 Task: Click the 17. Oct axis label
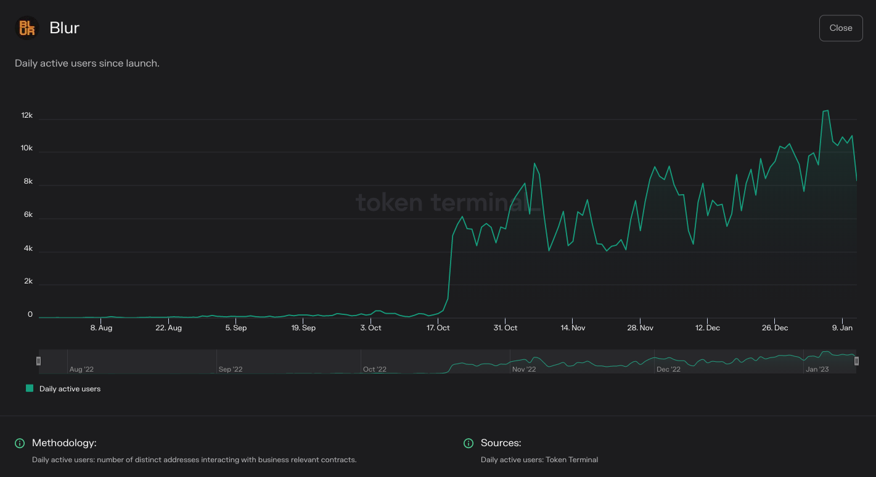coord(438,328)
